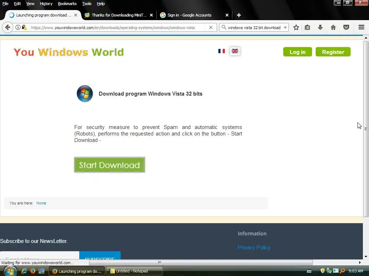Open the Help menu
Image resolution: width=369 pixels, height=276 pixels.
coord(101,4)
